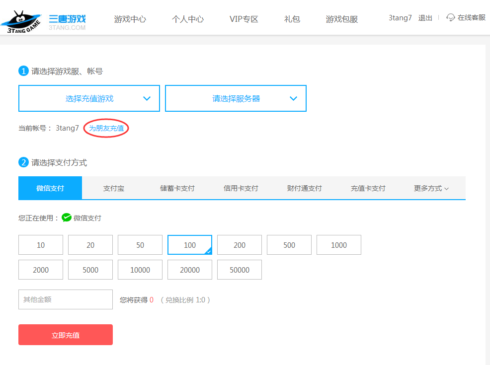Focus the 其他金额 input field
This screenshot has height=365, width=490.
[x=66, y=299]
